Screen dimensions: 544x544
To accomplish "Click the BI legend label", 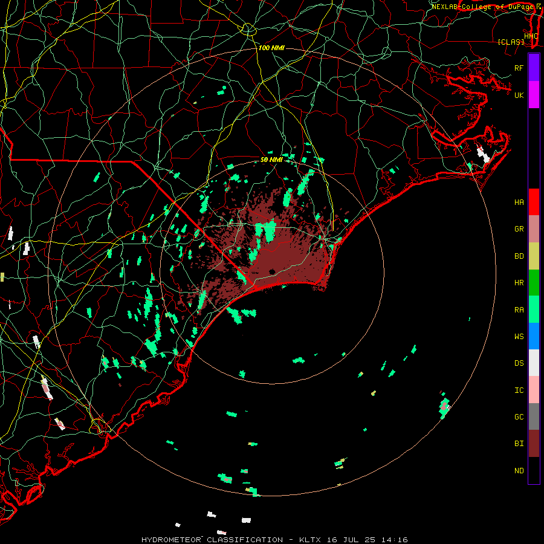I will 519,444.
